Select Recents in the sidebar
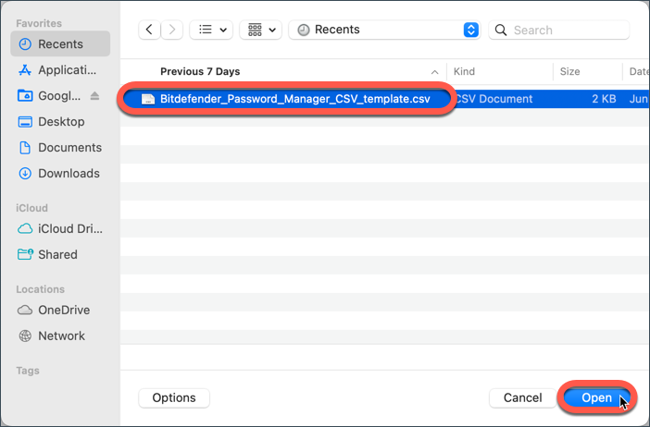This screenshot has width=650, height=427. [x=60, y=43]
